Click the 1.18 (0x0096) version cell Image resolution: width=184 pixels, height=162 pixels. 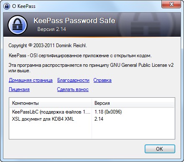[x=108, y=112]
